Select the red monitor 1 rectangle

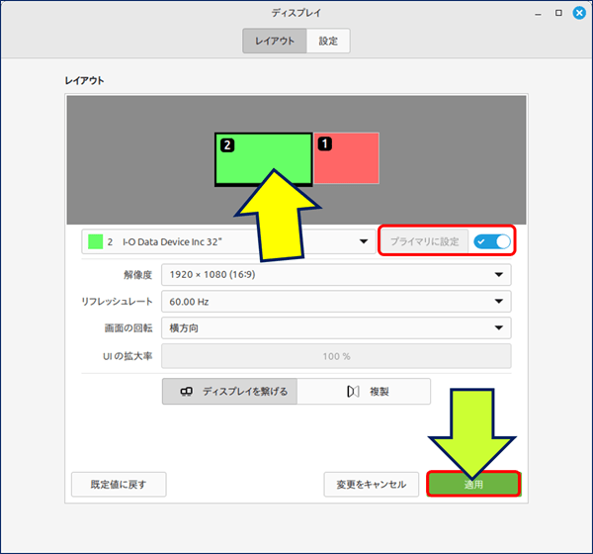point(347,158)
